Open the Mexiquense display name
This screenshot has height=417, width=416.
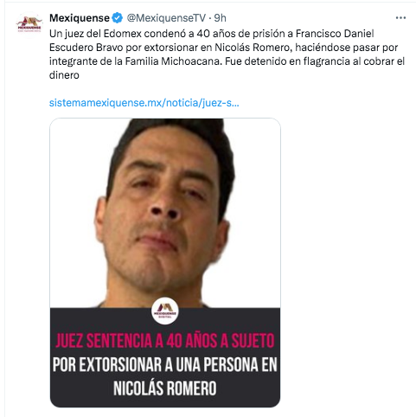click(x=80, y=18)
